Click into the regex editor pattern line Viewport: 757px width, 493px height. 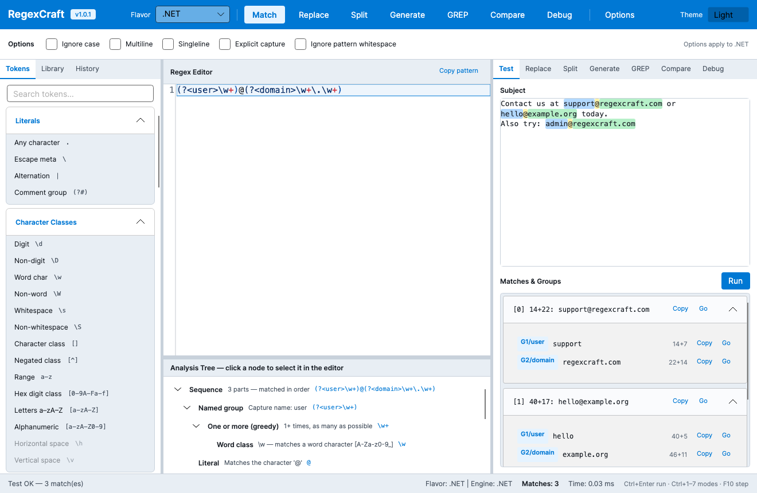pyautogui.click(x=333, y=90)
